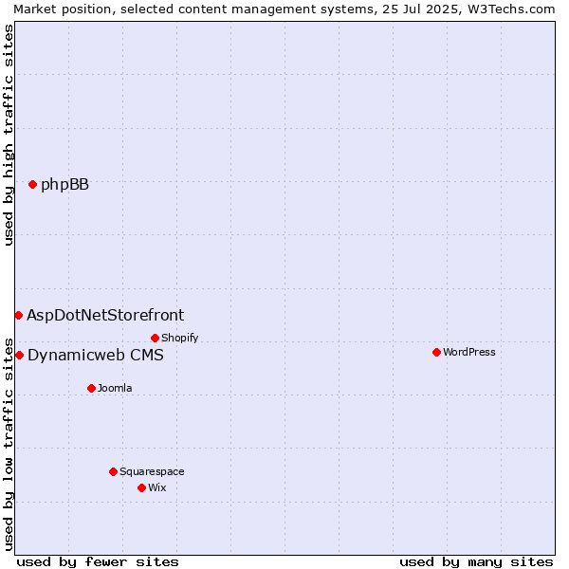Click the Squarespace red data point
This screenshot has height=569, width=569.
pos(113,471)
